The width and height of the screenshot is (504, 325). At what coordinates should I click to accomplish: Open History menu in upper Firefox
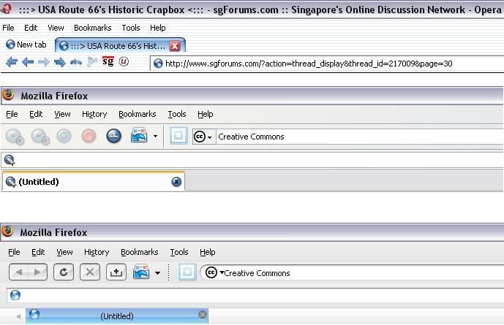click(x=94, y=114)
